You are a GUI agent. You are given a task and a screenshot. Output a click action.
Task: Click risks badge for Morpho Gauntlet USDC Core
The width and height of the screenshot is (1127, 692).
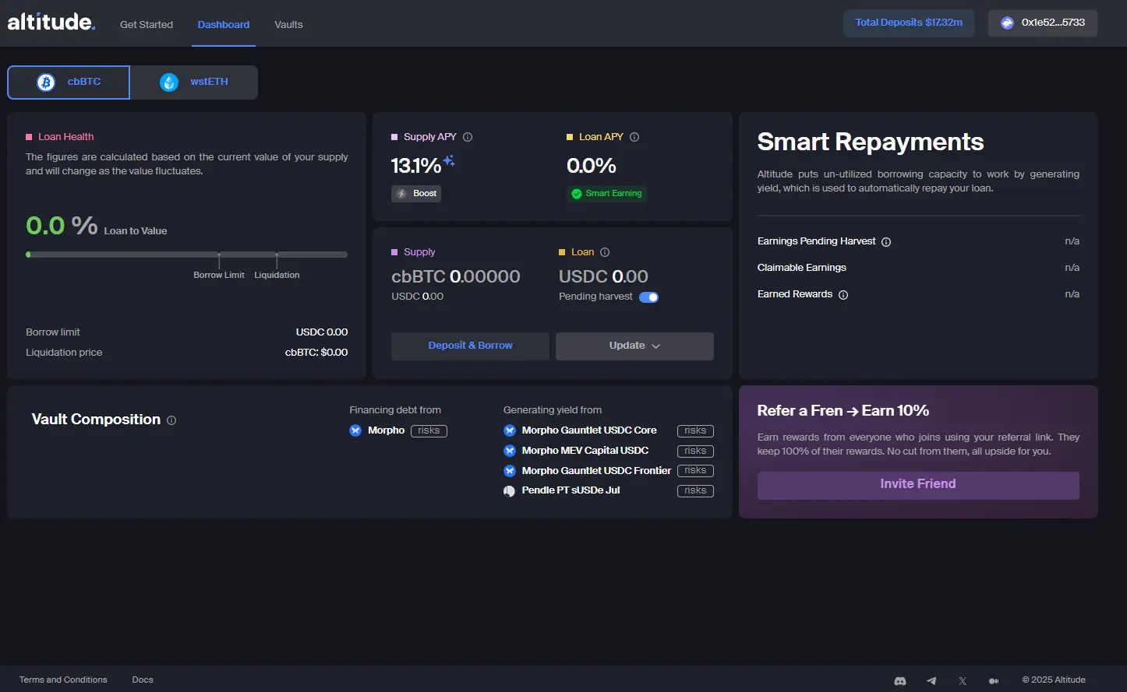(695, 431)
